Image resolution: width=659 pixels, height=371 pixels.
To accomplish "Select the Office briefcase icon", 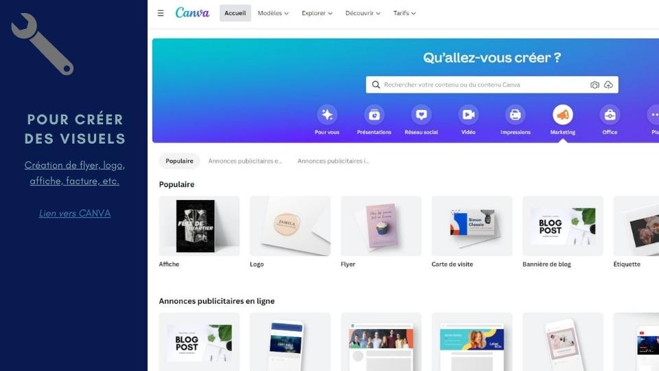I will pos(610,115).
